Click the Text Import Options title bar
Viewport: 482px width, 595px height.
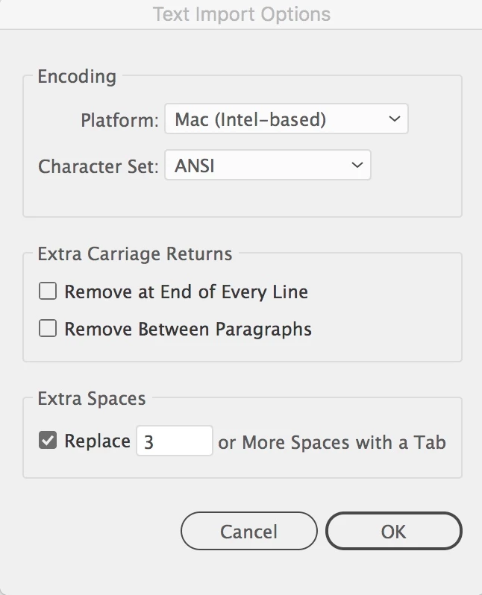(241, 14)
